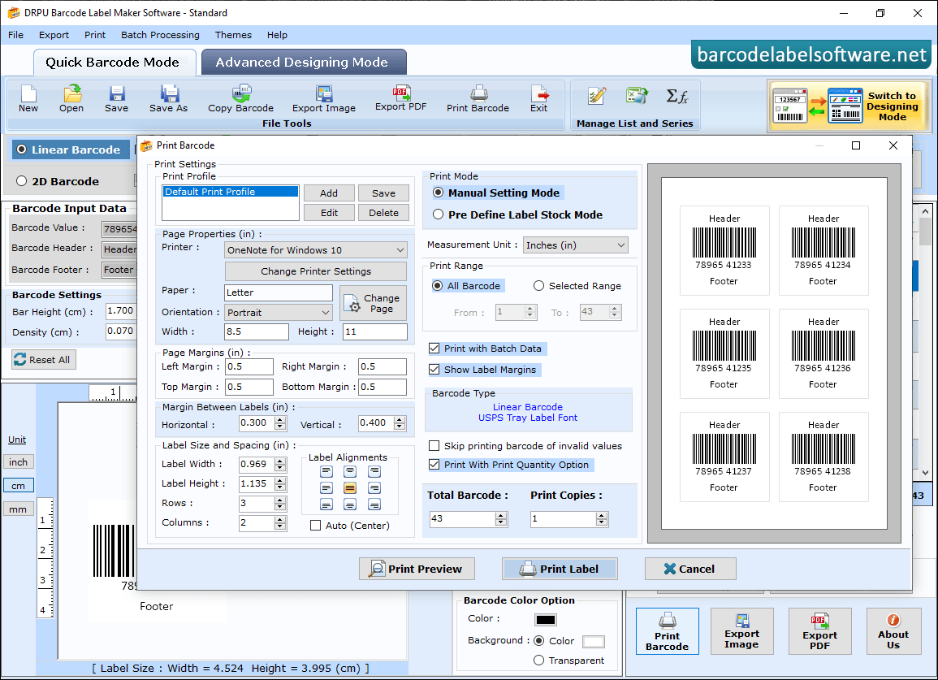
Task: Click the New file toolbar icon
Action: [28, 99]
